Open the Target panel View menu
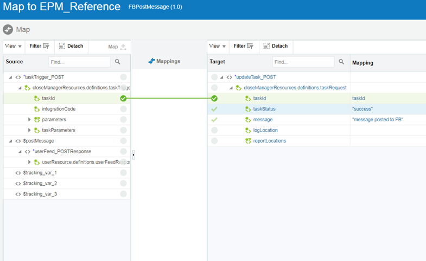The height and width of the screenshot is (261, 426). 218,46
